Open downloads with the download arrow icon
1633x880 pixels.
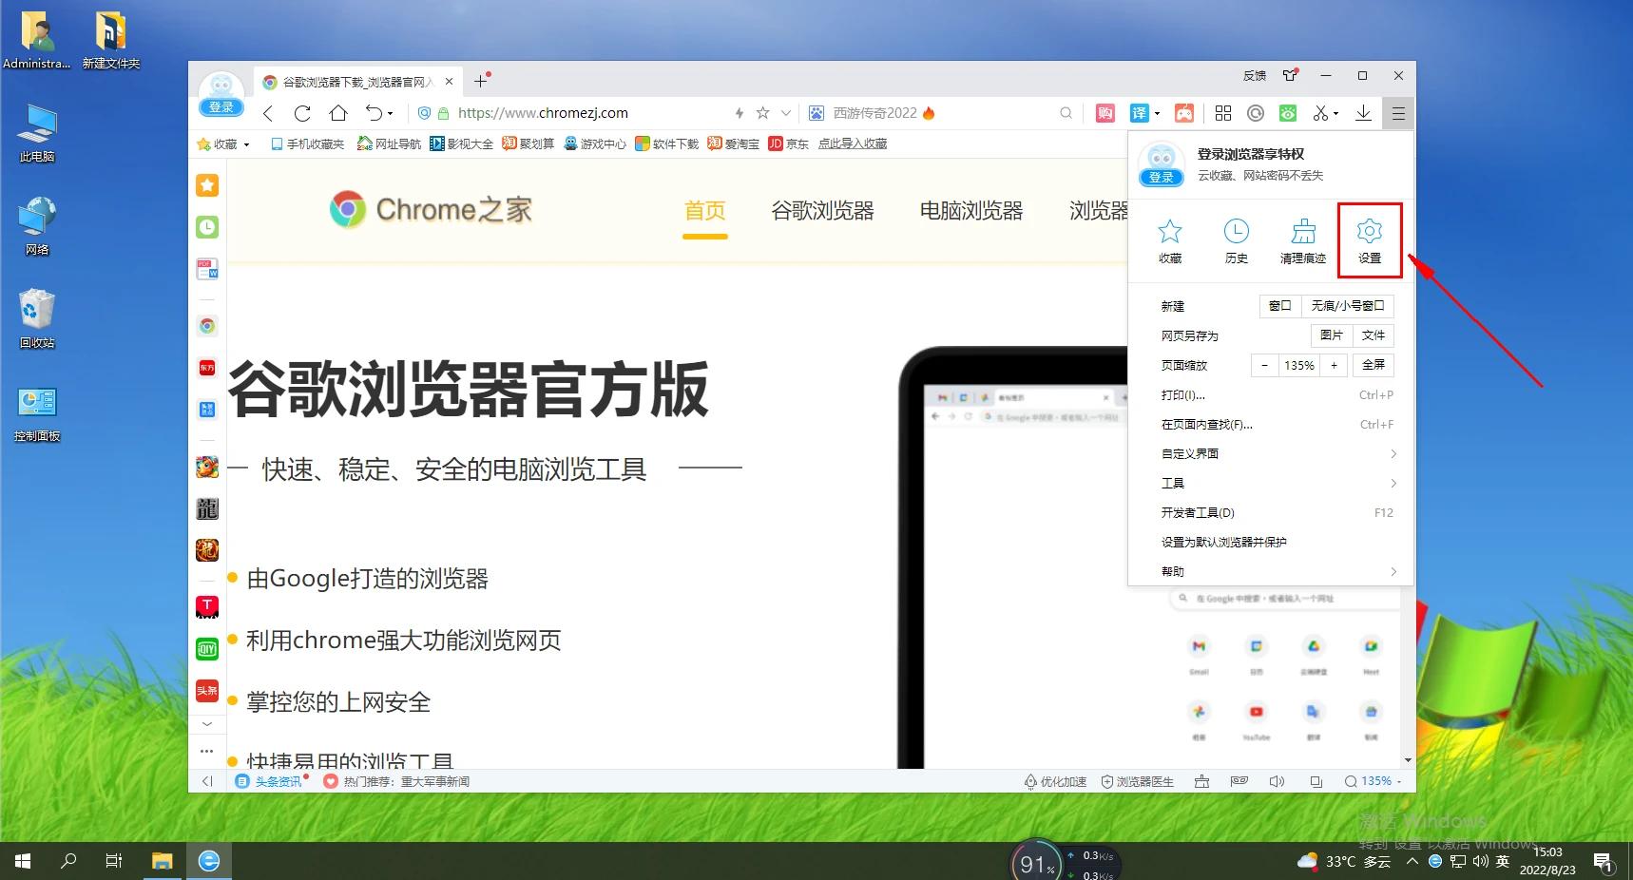click(x=1363, y=113)
